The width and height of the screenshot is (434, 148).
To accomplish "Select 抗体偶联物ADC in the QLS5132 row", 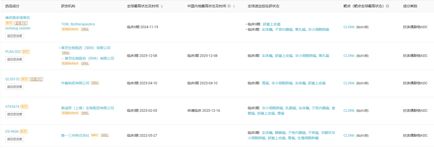I will [415, 83].
